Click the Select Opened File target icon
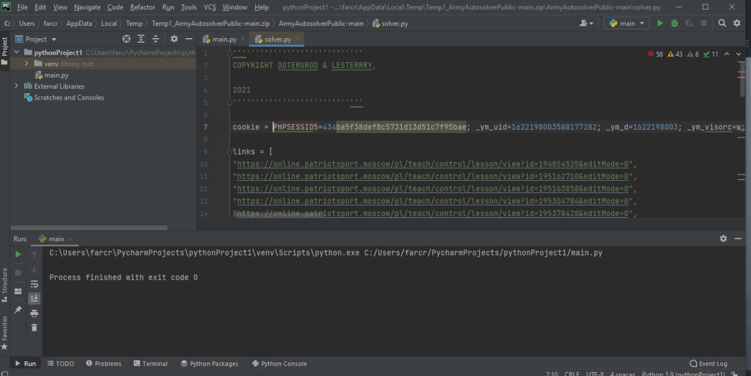This screenshot has height=376, width=751. coord(126,39)
